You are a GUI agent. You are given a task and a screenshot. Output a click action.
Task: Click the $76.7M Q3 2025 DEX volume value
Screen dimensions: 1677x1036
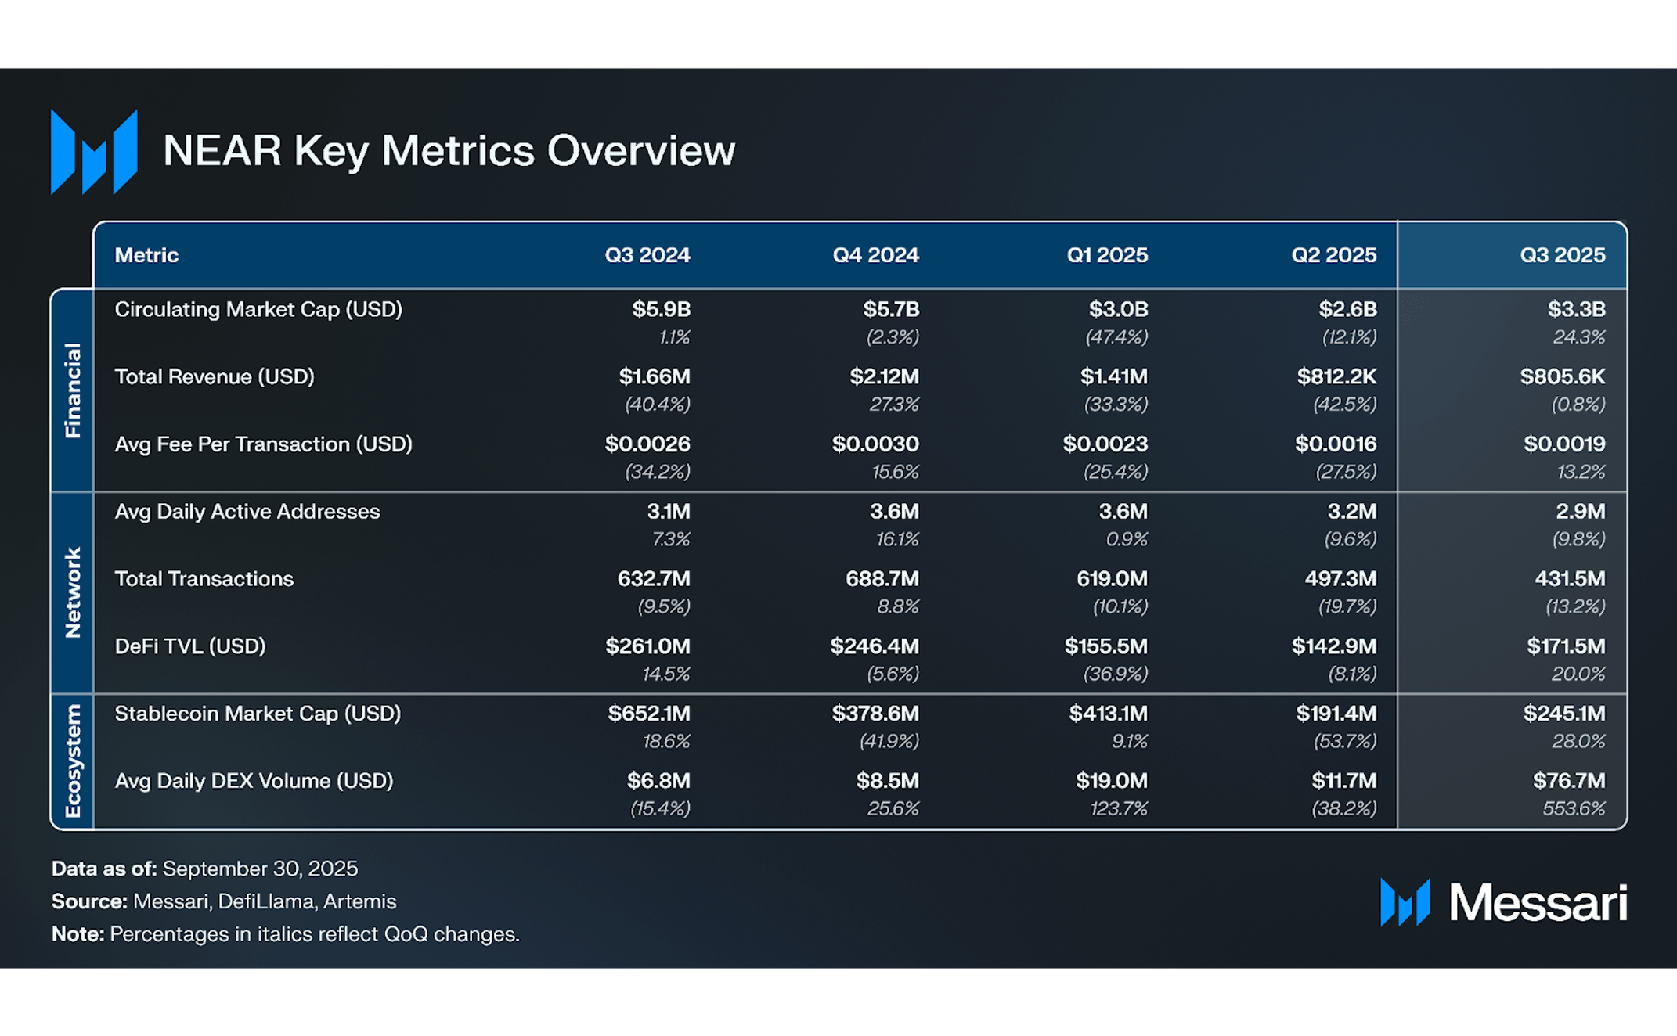pyautogui.click(x=1568, y=781)
